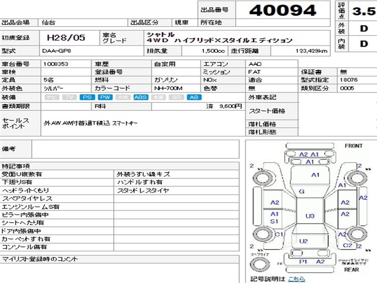Click the blue ABS equipment badge
377x283 pixels.
(x=140, y=97)
